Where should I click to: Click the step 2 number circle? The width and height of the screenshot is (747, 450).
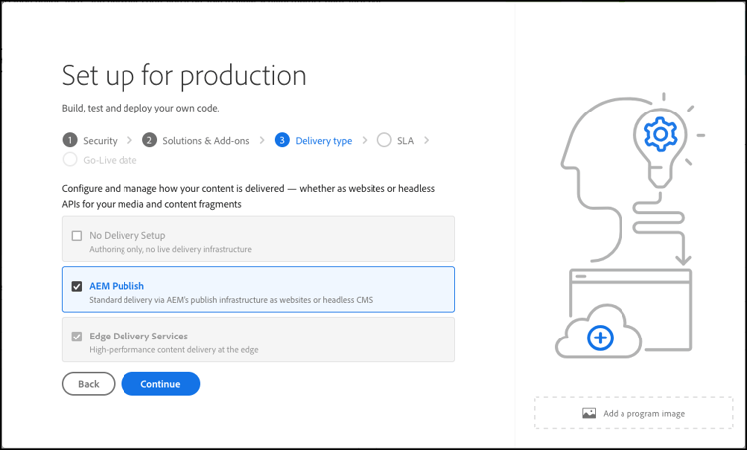pos(149,141)
